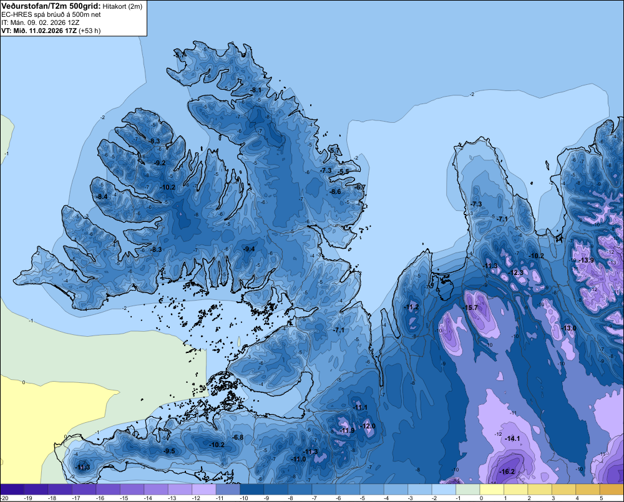Click the '-16.2' temperature value on the map
The image size is (624, 502).
point(507,472)
